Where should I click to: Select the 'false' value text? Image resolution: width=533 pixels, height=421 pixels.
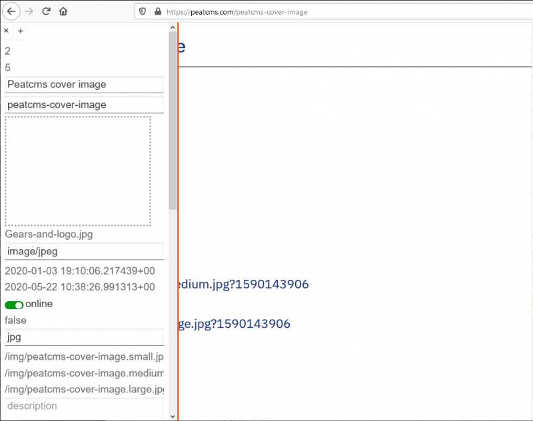(x=15, y=320)
